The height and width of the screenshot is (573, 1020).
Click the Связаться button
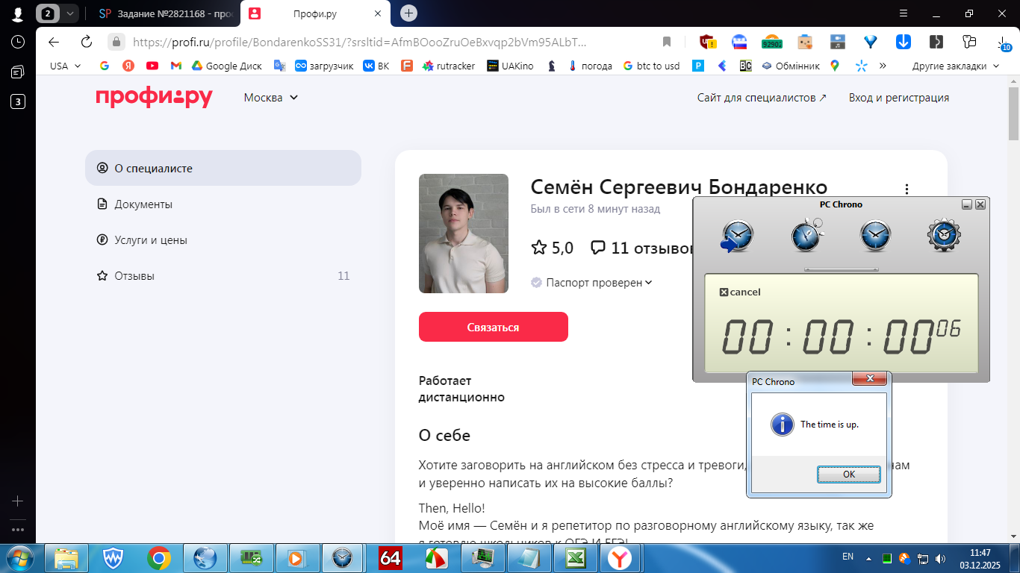494,327
